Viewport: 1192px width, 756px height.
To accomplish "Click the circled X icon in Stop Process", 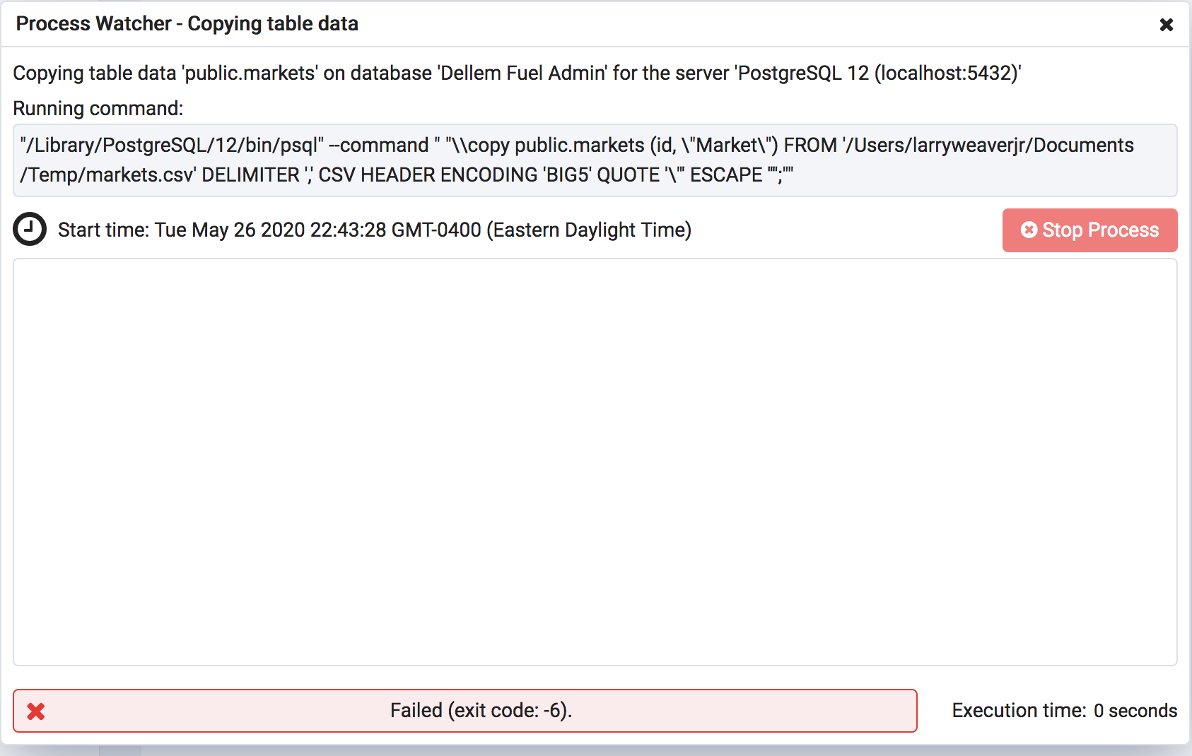I will (x=1029, y=230).
